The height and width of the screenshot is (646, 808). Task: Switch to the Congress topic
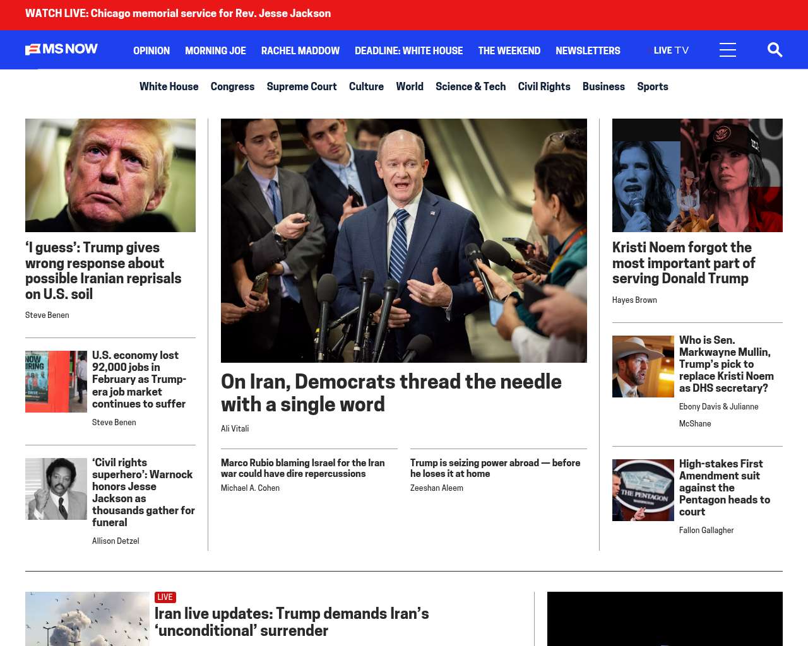tap(232, 86)
